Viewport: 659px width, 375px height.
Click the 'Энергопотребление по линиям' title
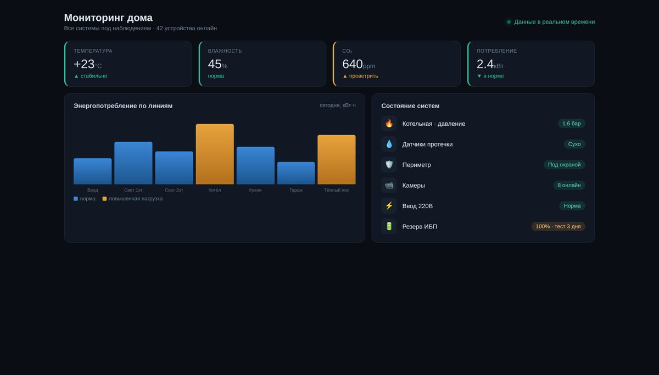point(123,106)
